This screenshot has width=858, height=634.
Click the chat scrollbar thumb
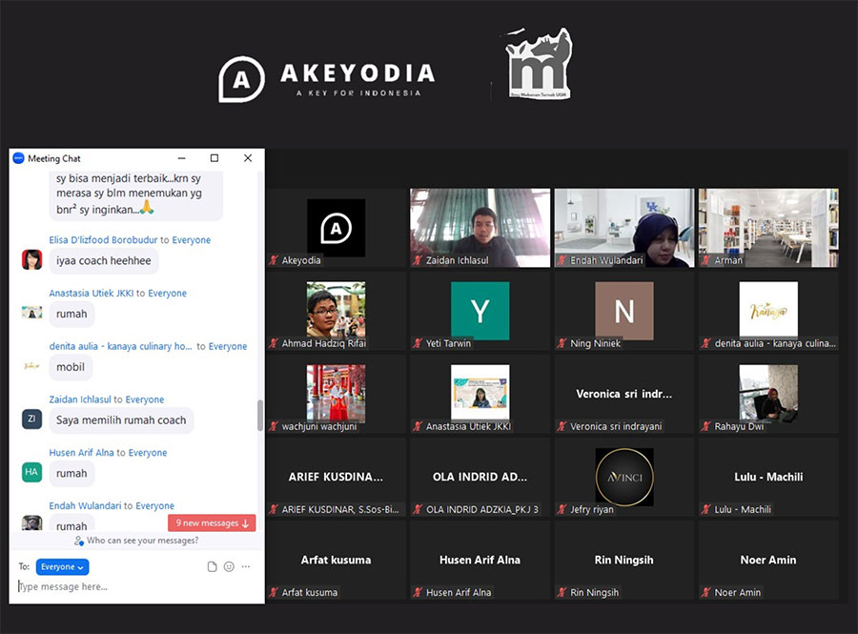click(x=259, y=415)
